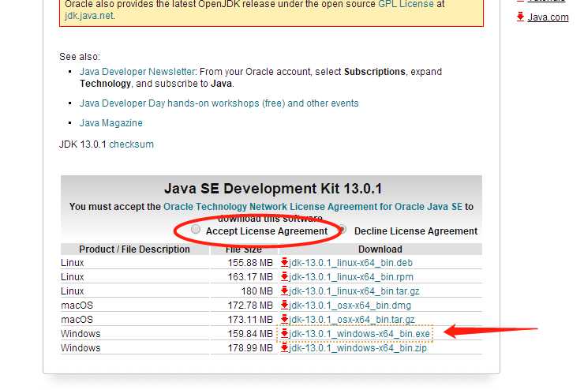584x390 pixels.
Task: Click the Product / File Description column header
Action: (134, 249)
